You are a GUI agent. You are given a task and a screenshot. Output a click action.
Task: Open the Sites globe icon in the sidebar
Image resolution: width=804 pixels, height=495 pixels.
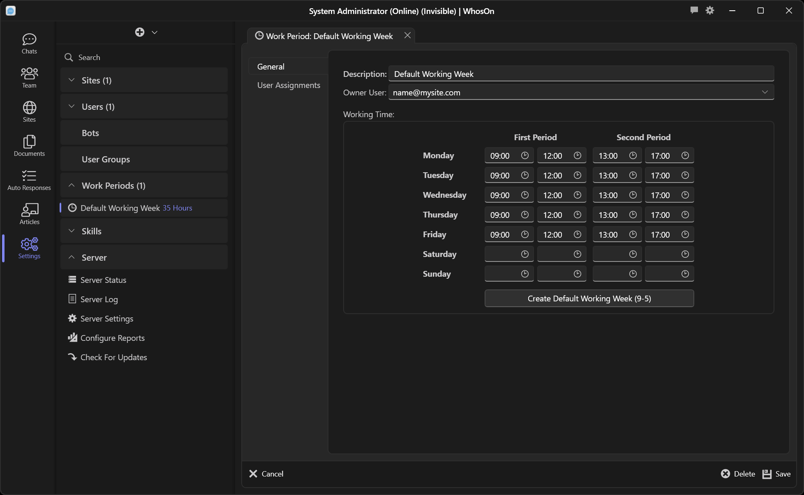tap(29, 108)
